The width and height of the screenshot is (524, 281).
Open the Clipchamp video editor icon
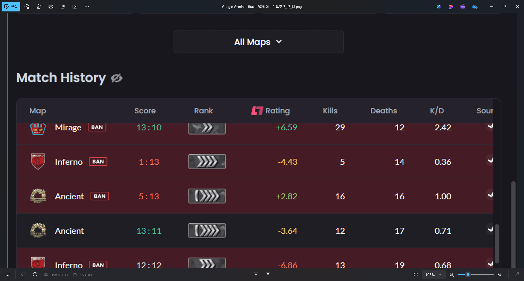coord(463,7)
